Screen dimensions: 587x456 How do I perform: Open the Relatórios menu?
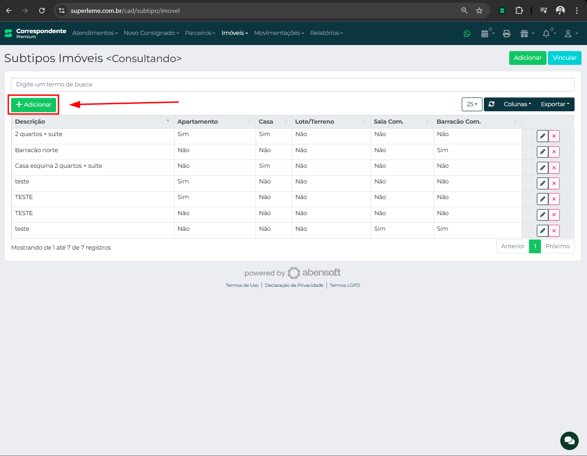(x=326, y=33)
